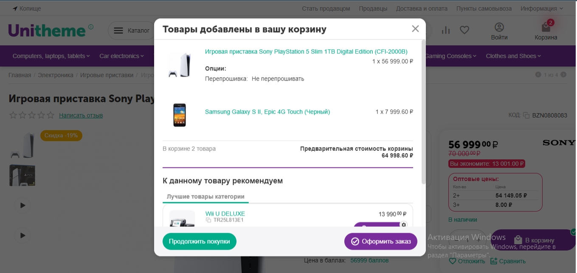Open the comparison list bar-chart icon
The height and width of the screenshot is (273, 577).
click(x=446, y=30)
